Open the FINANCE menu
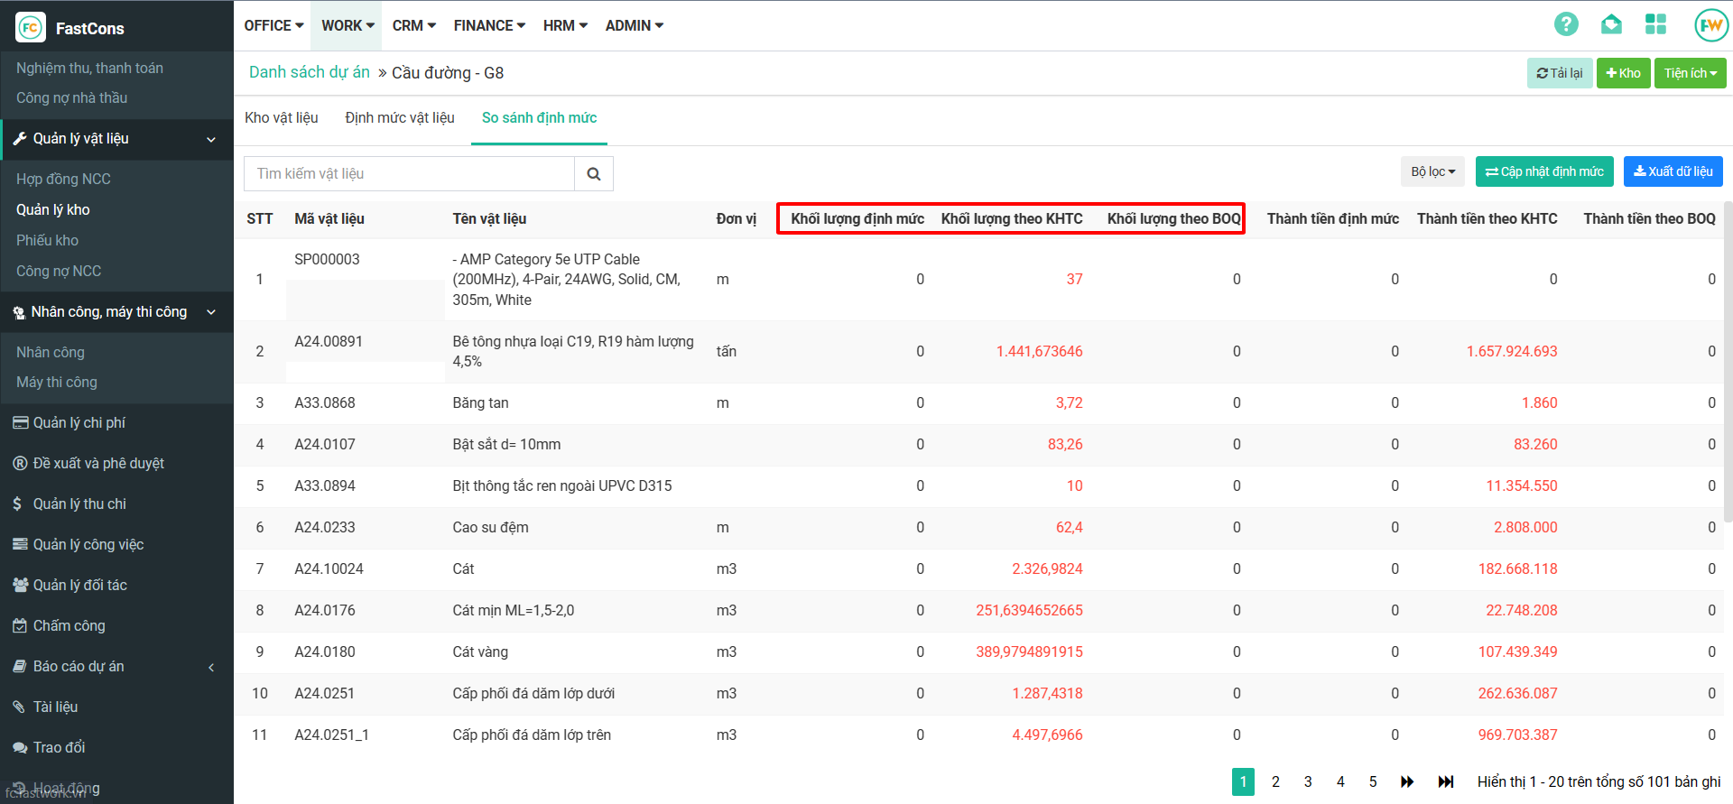 (489, 25)
